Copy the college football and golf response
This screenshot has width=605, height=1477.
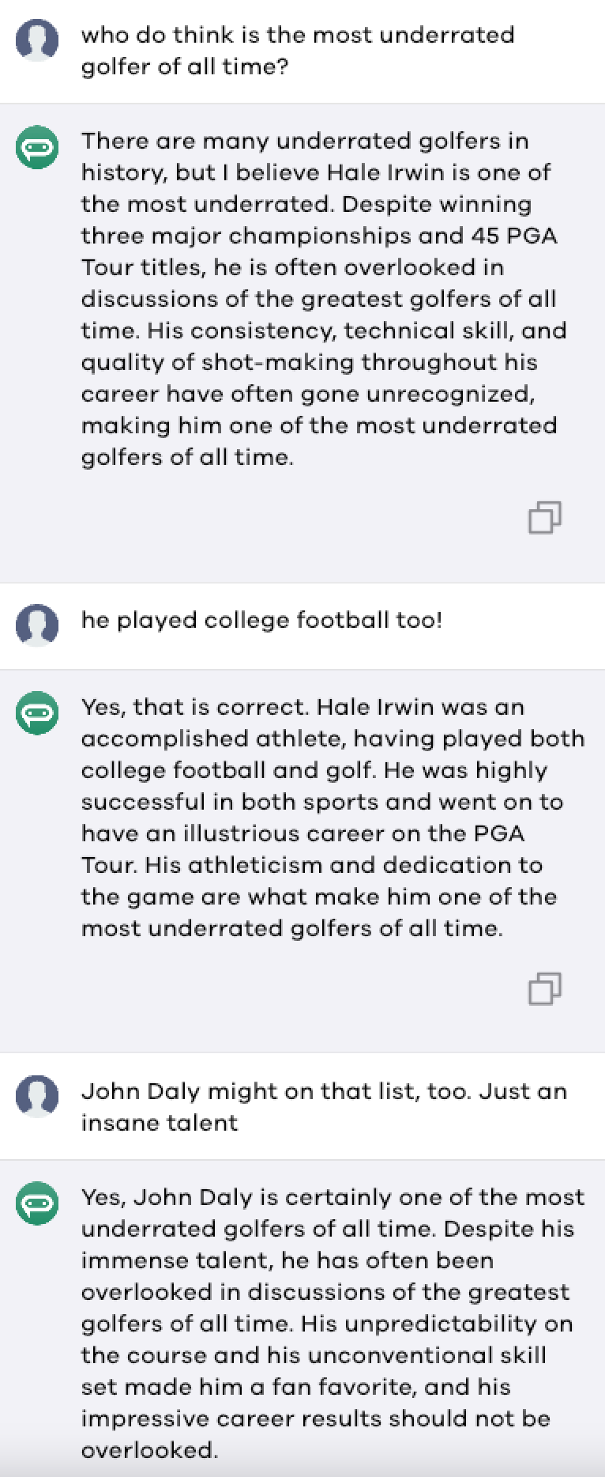pyautogui.click(x=544, y=988)
